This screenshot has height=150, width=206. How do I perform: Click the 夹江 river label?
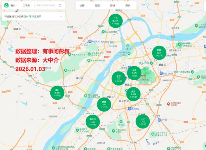coord(137,20)
